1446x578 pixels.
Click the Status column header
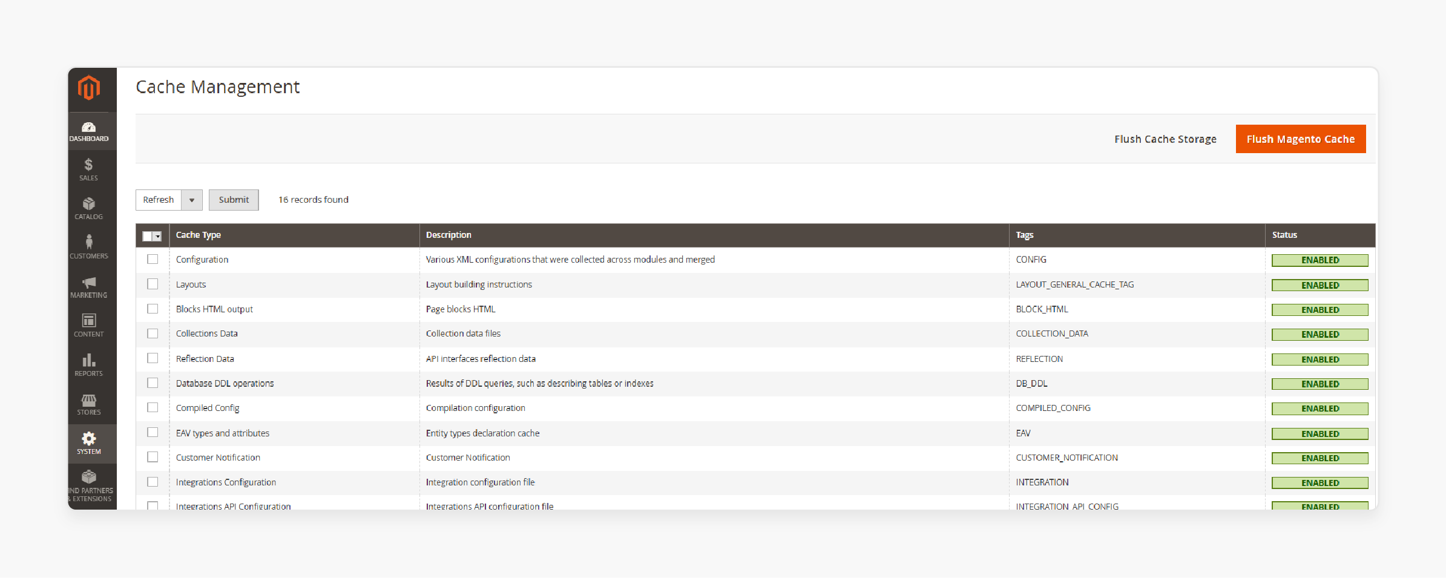pyautogui.click(x=1284, y=235)
